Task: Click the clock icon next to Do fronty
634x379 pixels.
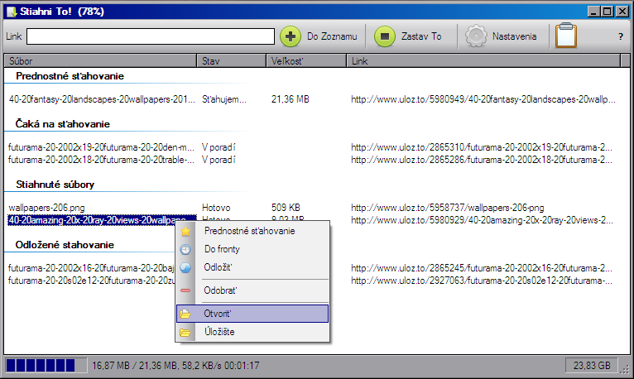Action: [185, 249]
